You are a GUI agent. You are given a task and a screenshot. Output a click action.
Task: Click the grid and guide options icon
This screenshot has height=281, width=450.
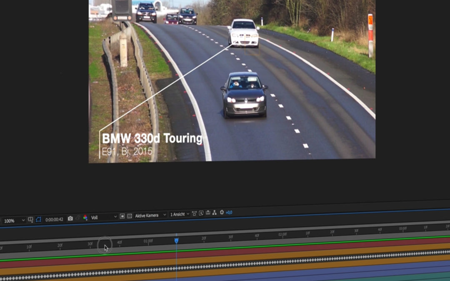(x=30, y=220)
